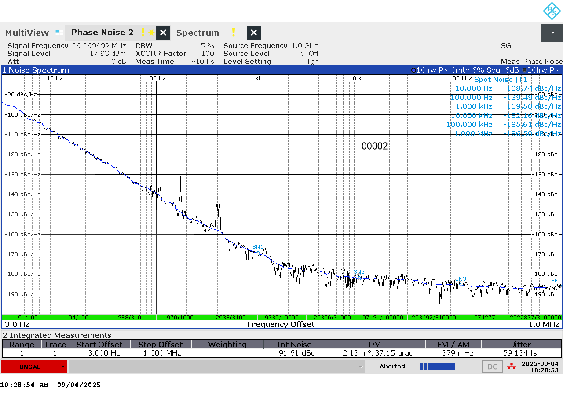Click yellow warning icon on Spectrum tab
The image size is (563, 396).
pos(234,32)
